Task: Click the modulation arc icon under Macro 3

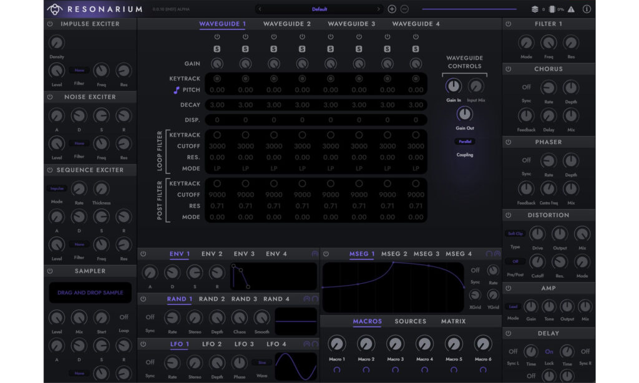Action: click(x=395, y=370)
